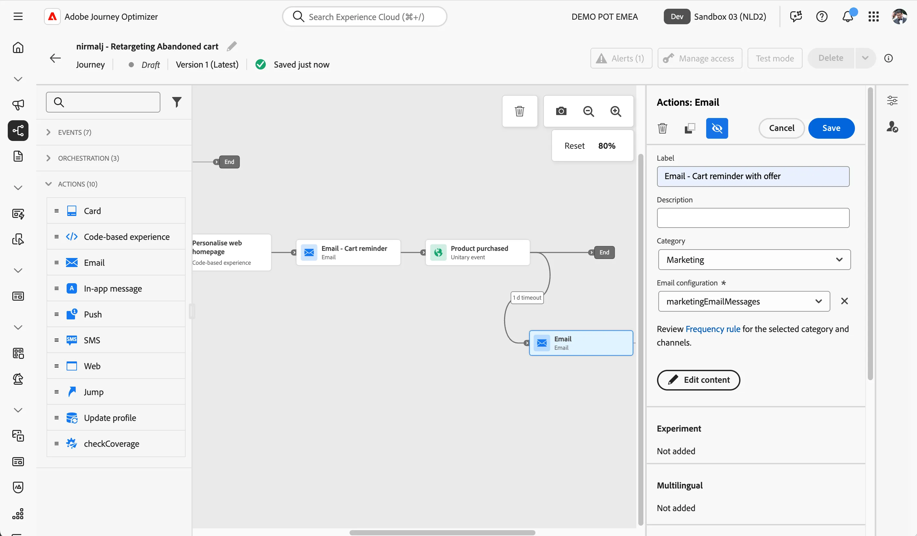917x536 pixels.
Task: Go to Home in left sidebar
Action: (x=18, y=48)
